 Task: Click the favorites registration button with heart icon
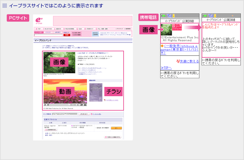click(x=112, y=137)
